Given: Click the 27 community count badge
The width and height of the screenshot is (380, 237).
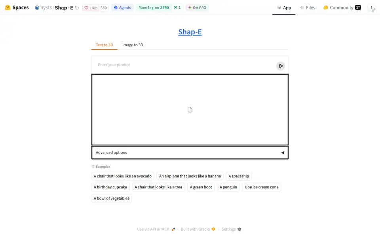Looking at the screenshot, I should pos(358,8).
